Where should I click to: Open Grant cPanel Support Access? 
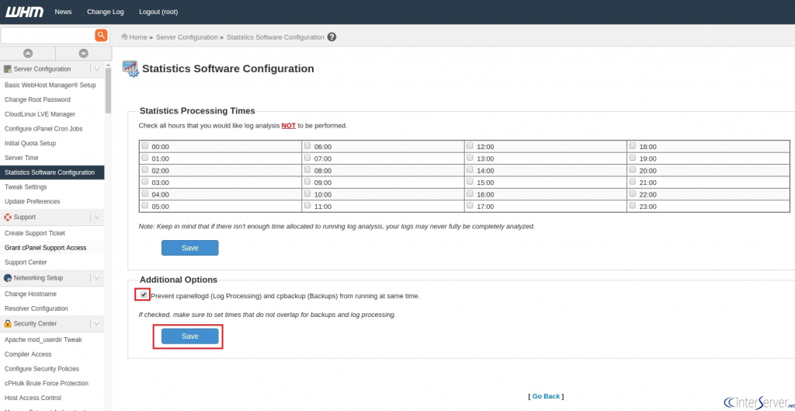tap(46, 248)
